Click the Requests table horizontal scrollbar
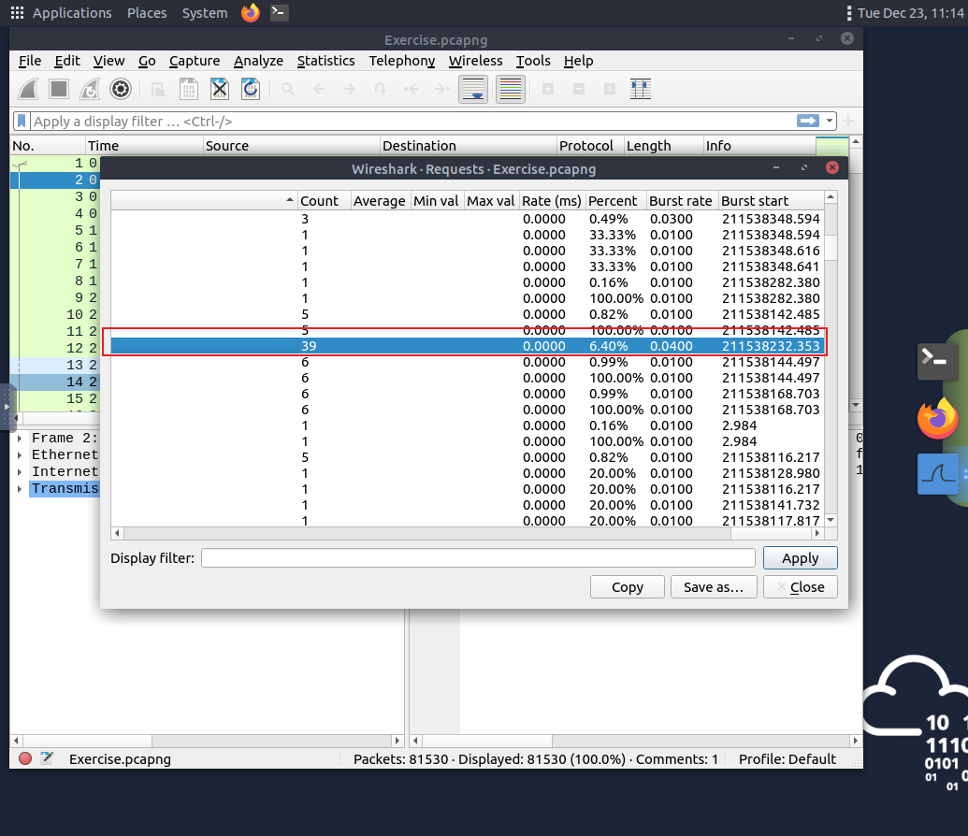The image size is (968, 836). click(427, 533)
